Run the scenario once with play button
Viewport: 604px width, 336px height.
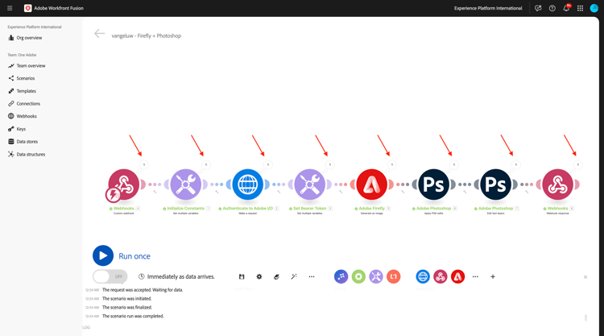click(103, 255)
